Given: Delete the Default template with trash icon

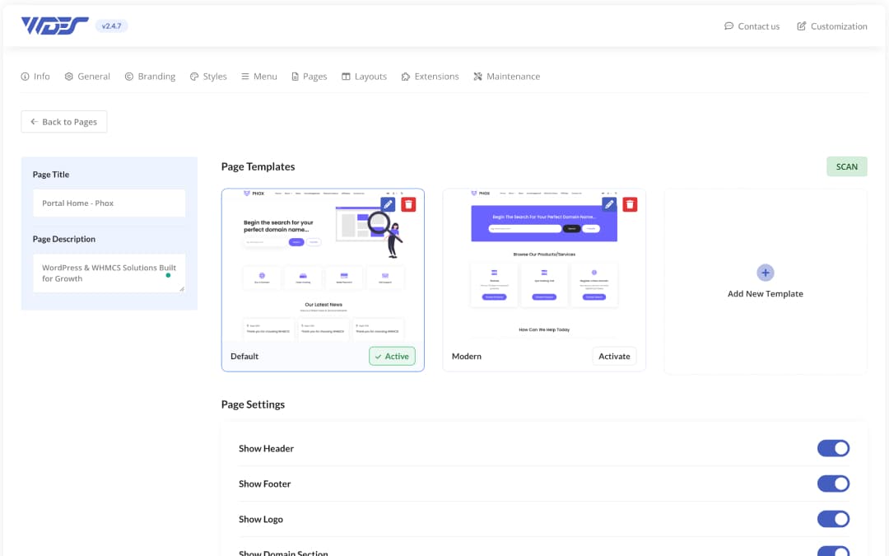Looking at the screenshot, I should click(x=408, y=204).
